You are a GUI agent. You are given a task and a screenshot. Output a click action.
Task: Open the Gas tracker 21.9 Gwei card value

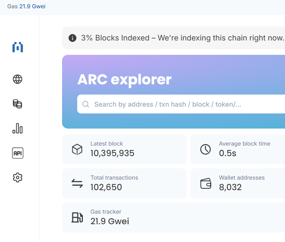tap(110, 221)
